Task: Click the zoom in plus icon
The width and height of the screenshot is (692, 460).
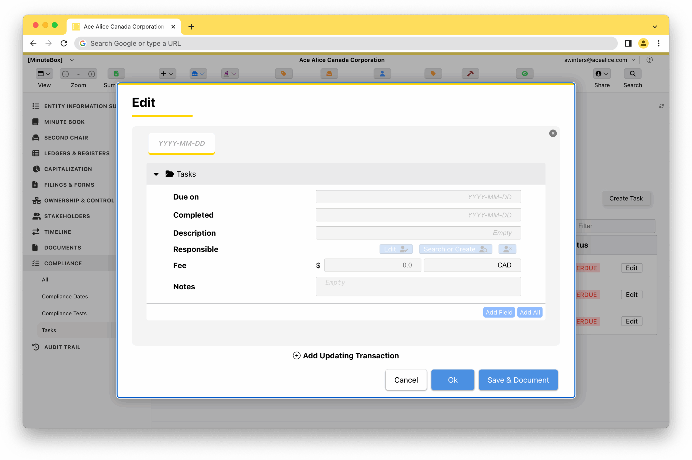Action: [x=91, y=74]
